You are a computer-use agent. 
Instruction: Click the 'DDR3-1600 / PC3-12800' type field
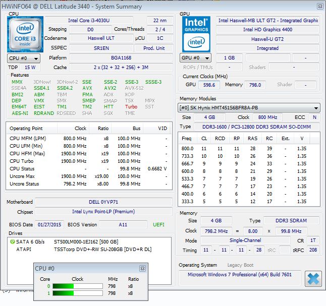[256, 127]
